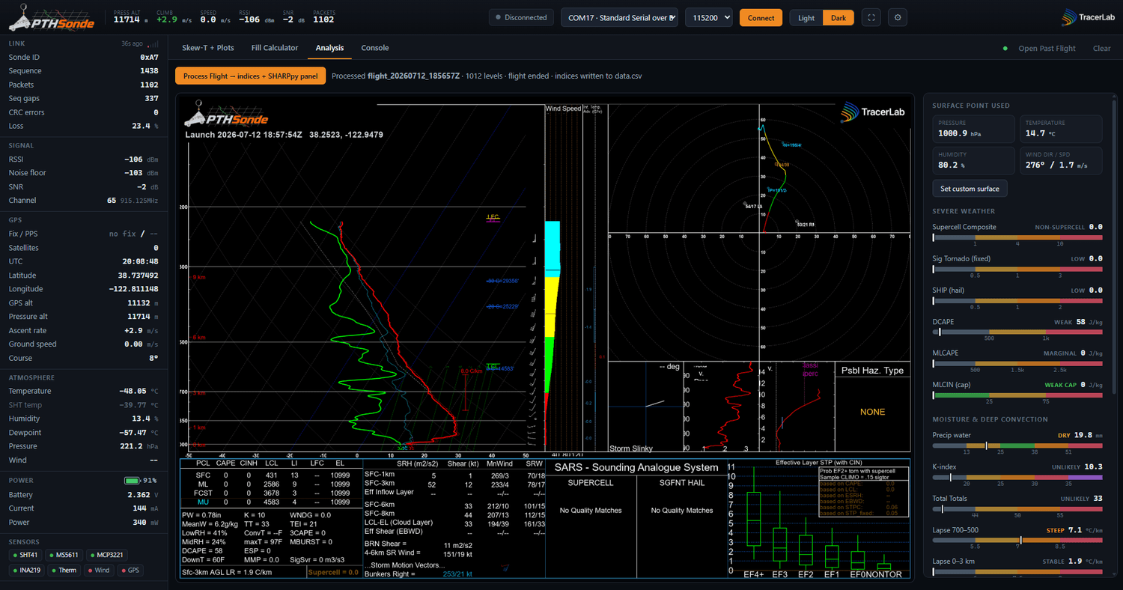Click the Disconnected status pill

click(521, 17)
